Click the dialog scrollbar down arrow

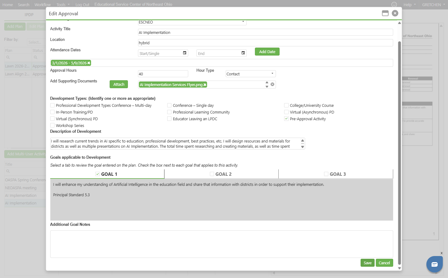(399, 268)
